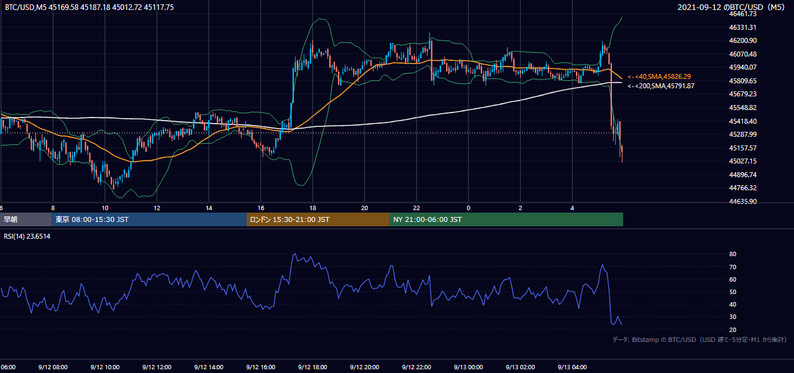This screenshot has width=794, height=373.
Task: Click the 東京 08:00-15:30 JST session bar
Action: click(x=149, y=219)
